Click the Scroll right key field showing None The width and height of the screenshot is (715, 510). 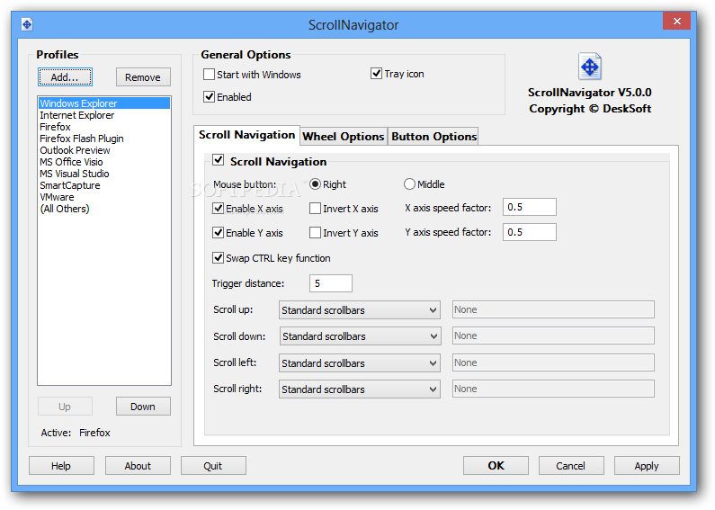pos(553,389)
